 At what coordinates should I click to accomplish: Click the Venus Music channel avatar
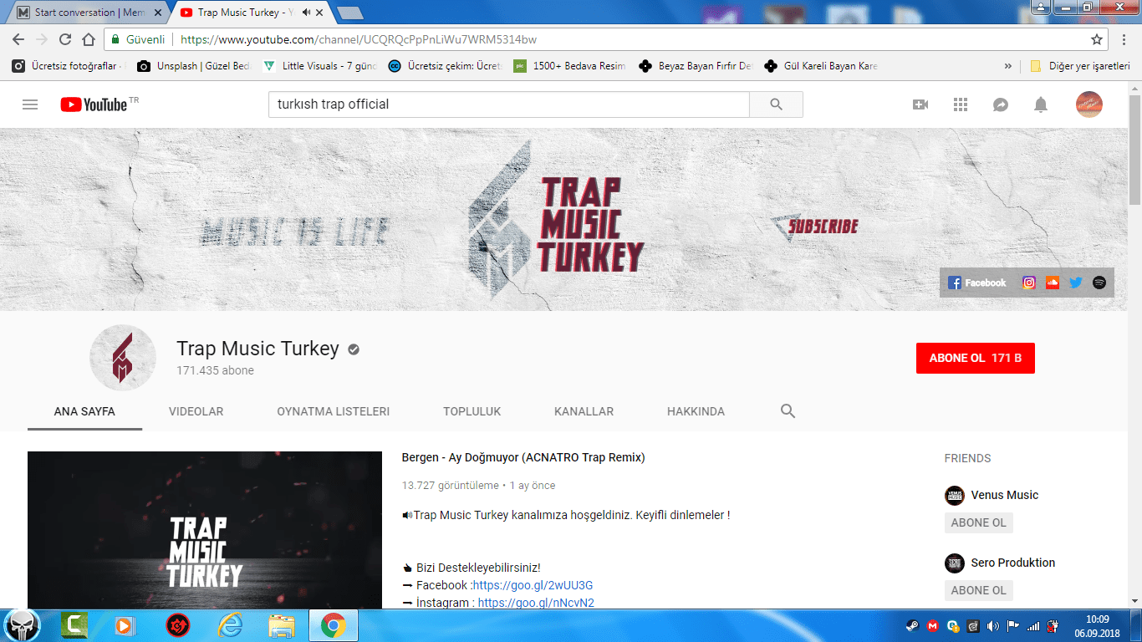pos(954,496)
